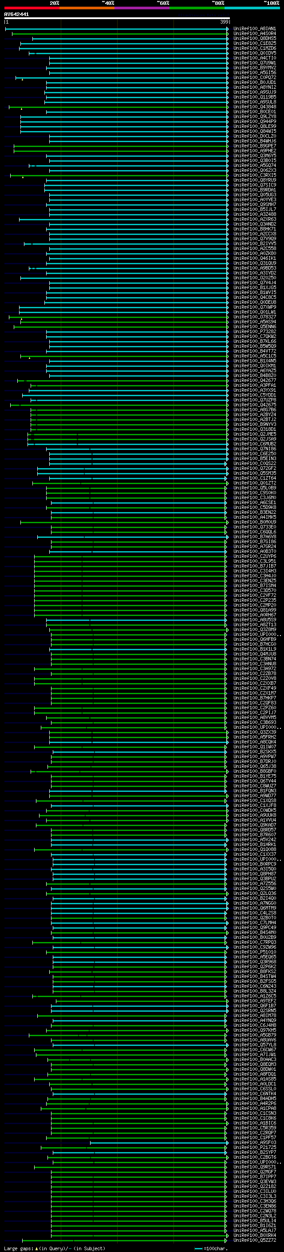
Task: Click the cyan alignment bar for UniRef100_B2SYP7
Action: (139, 1153)
